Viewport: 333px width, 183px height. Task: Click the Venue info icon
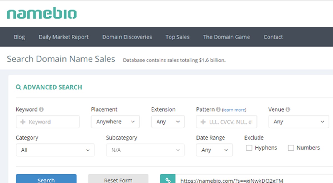coord(288,109)
